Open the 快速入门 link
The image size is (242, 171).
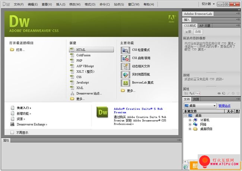tap(24, 108)
